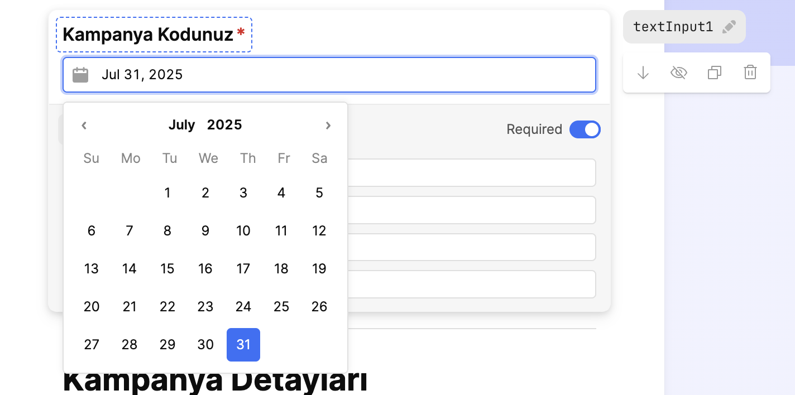Select July 31 in the calendar
The width and height of the screenshot is (795, 395).
[x=243, y=345]
